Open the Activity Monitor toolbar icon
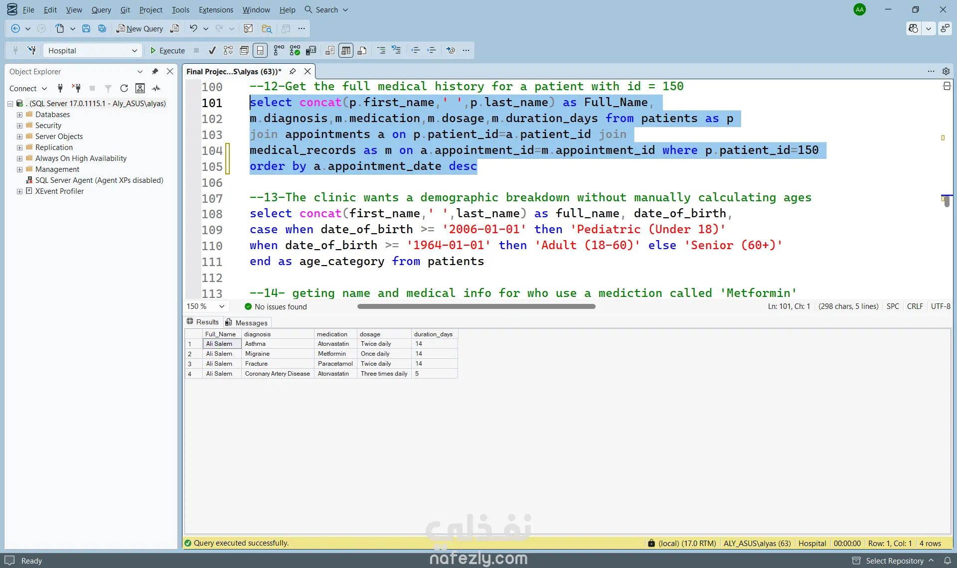This screenshot has width=957, height=568. (248, 28)
